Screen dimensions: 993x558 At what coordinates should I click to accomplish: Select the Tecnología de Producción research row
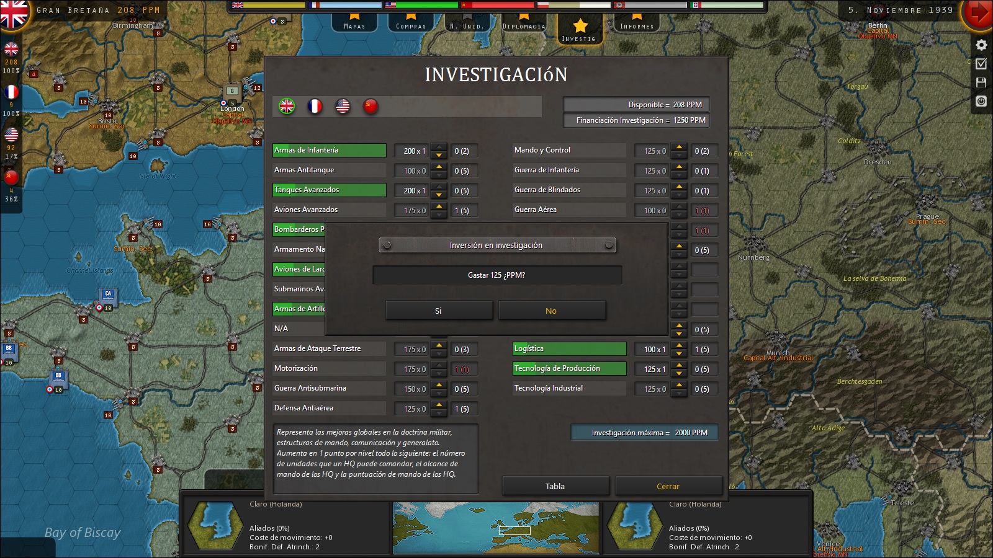569,369
